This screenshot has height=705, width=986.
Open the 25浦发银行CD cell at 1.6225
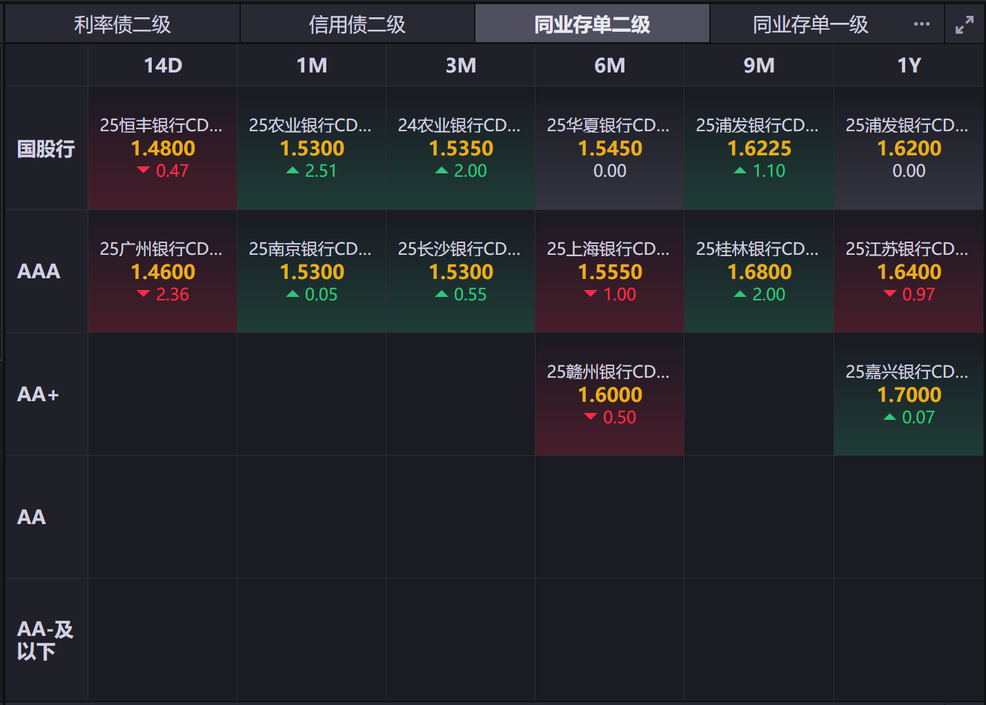pos(759,148)
